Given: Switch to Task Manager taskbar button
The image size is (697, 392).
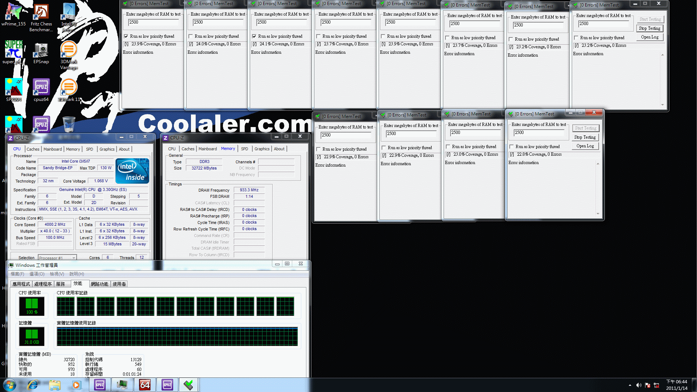Looking at the screenshot, I should (122, 385).
